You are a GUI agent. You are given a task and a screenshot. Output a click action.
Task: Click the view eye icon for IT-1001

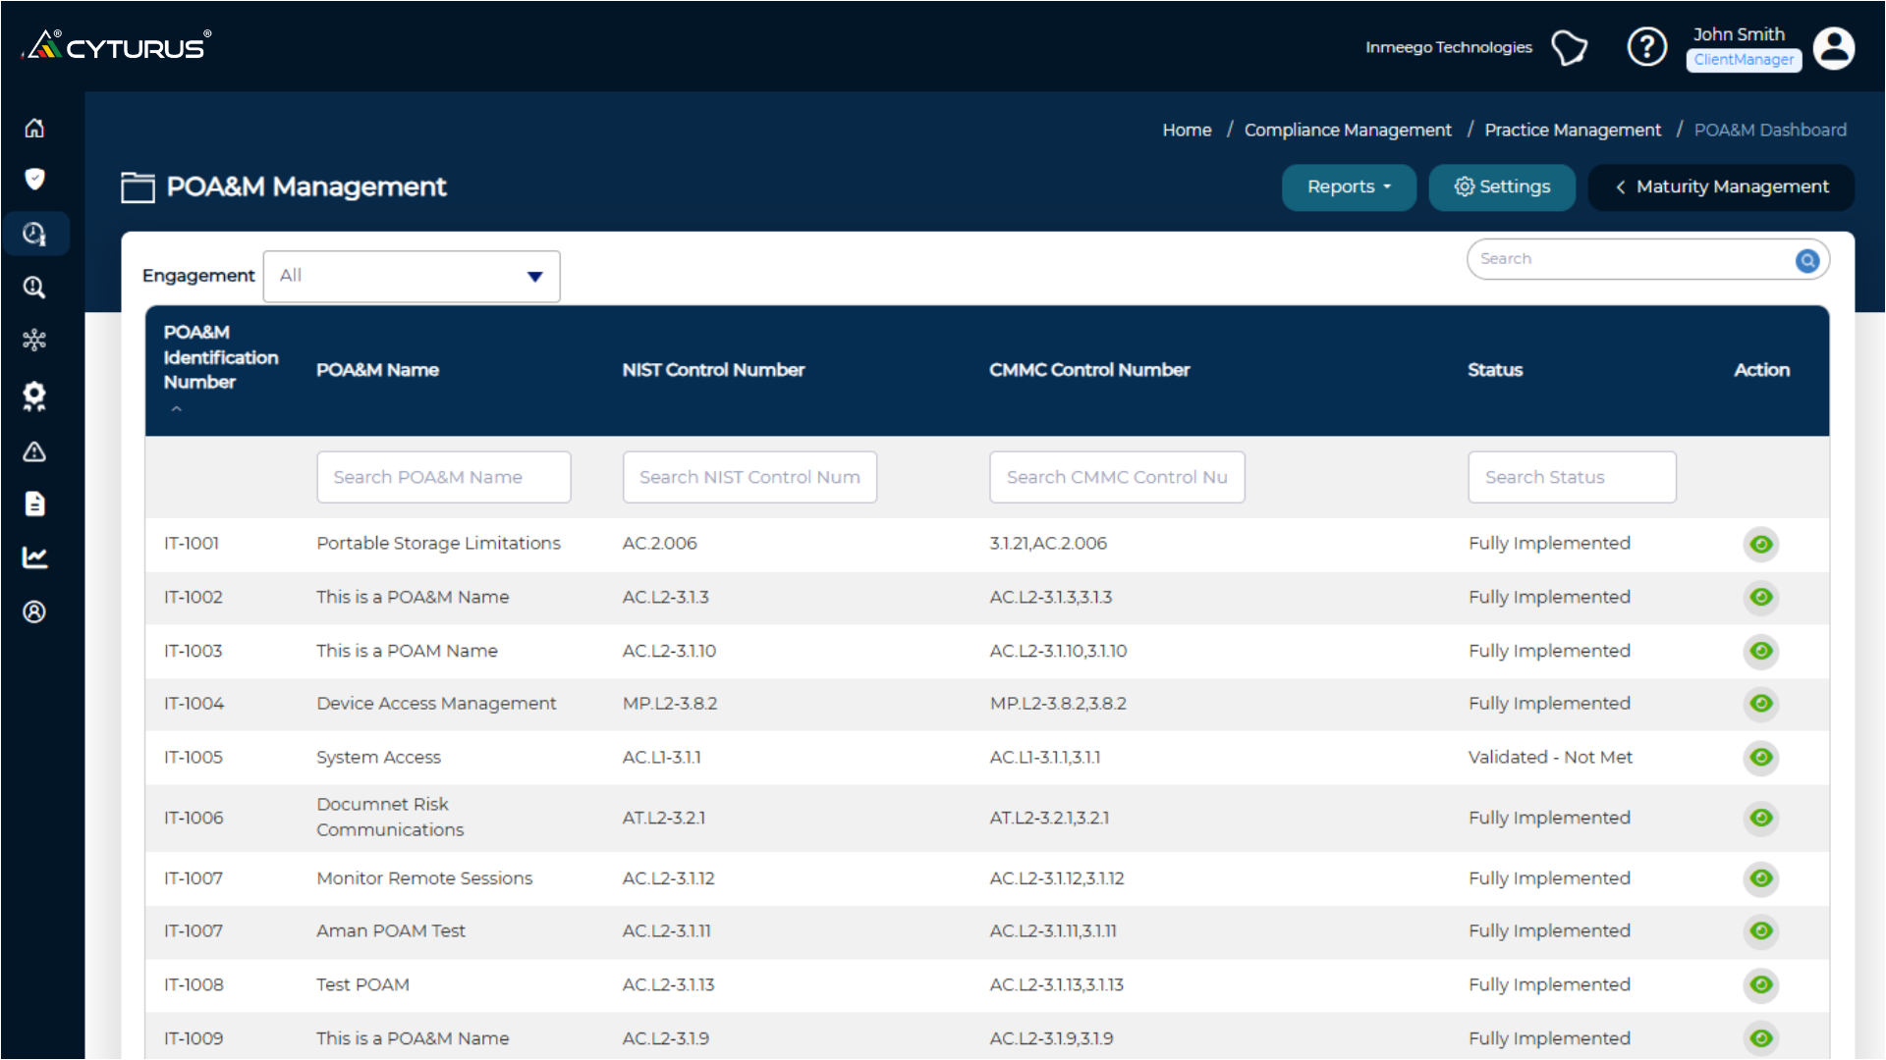click(x=1760, y=544)
